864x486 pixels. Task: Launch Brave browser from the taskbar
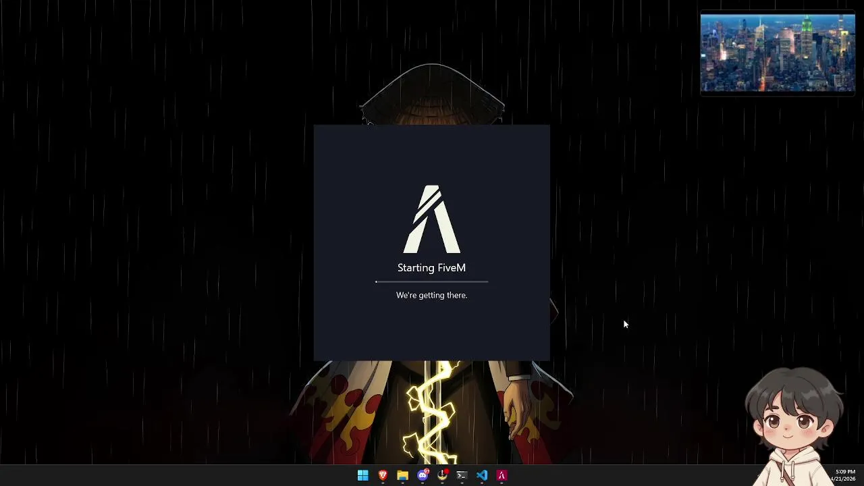point(383,475)
